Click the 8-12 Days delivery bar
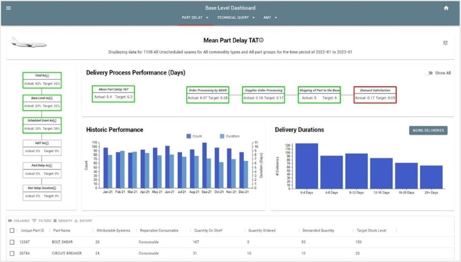 357,171
